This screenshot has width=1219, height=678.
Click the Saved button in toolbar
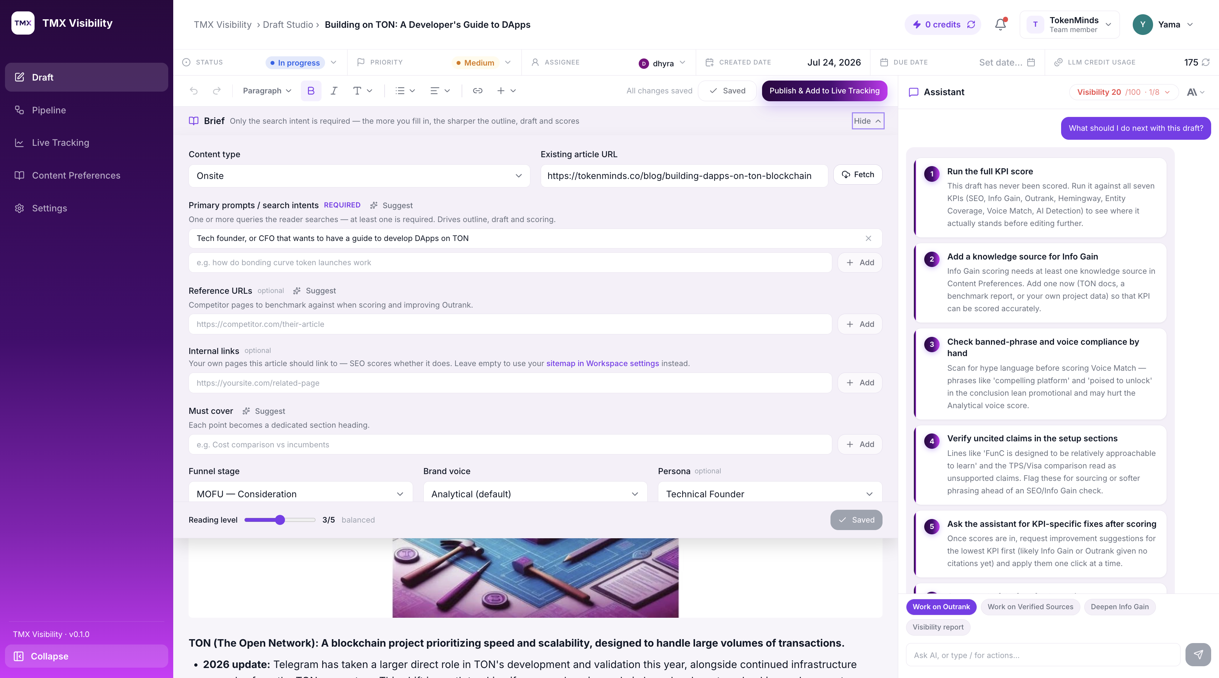coord(727,91)
